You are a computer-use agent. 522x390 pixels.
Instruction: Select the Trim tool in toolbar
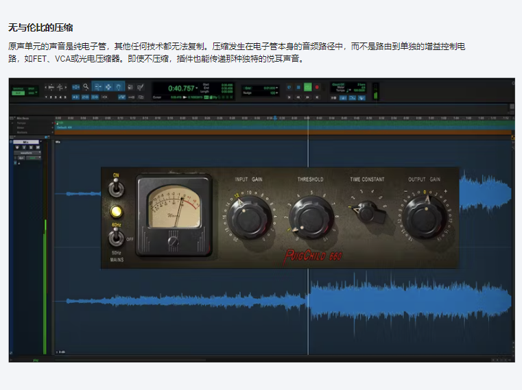[97, 87]
